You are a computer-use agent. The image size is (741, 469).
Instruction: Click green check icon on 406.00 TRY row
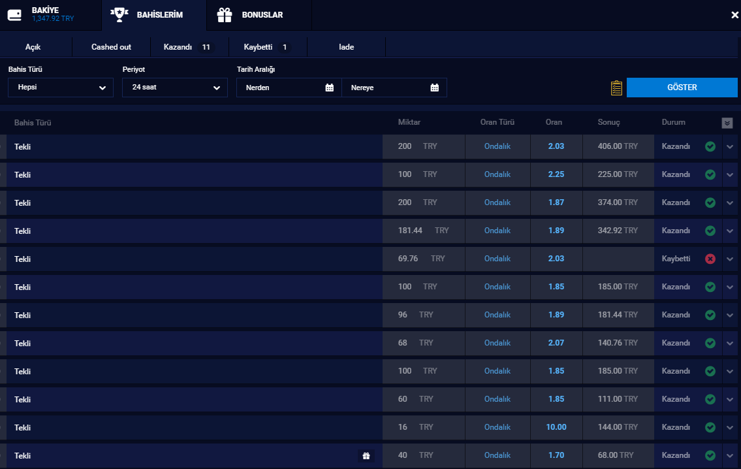(710, 147)
